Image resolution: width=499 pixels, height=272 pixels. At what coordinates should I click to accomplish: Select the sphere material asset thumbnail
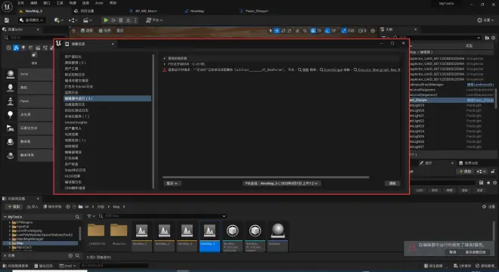click(x=277, y=236)
